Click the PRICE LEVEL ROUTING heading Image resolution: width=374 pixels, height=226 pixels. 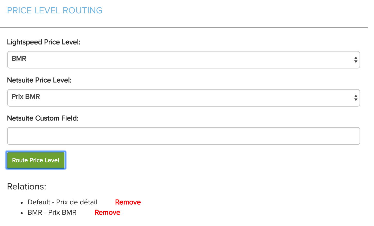pos(55,11)
